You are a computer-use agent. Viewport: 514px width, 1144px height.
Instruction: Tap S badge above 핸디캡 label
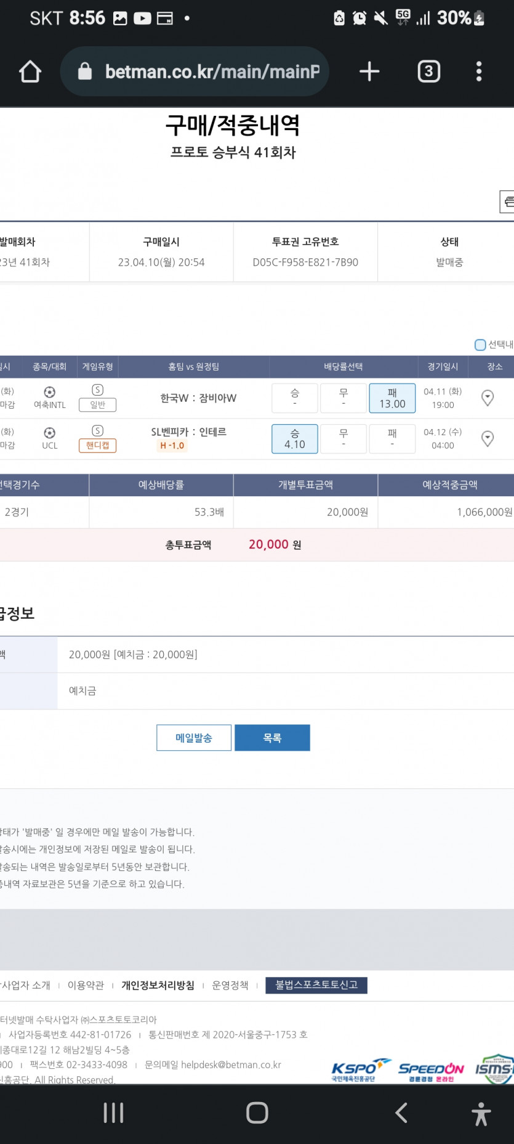[x=97, y=430]
